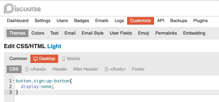The width and height of the screenshot is (219, 102).
Task: Select the CSS field tab
Action: tap(14, 69)
